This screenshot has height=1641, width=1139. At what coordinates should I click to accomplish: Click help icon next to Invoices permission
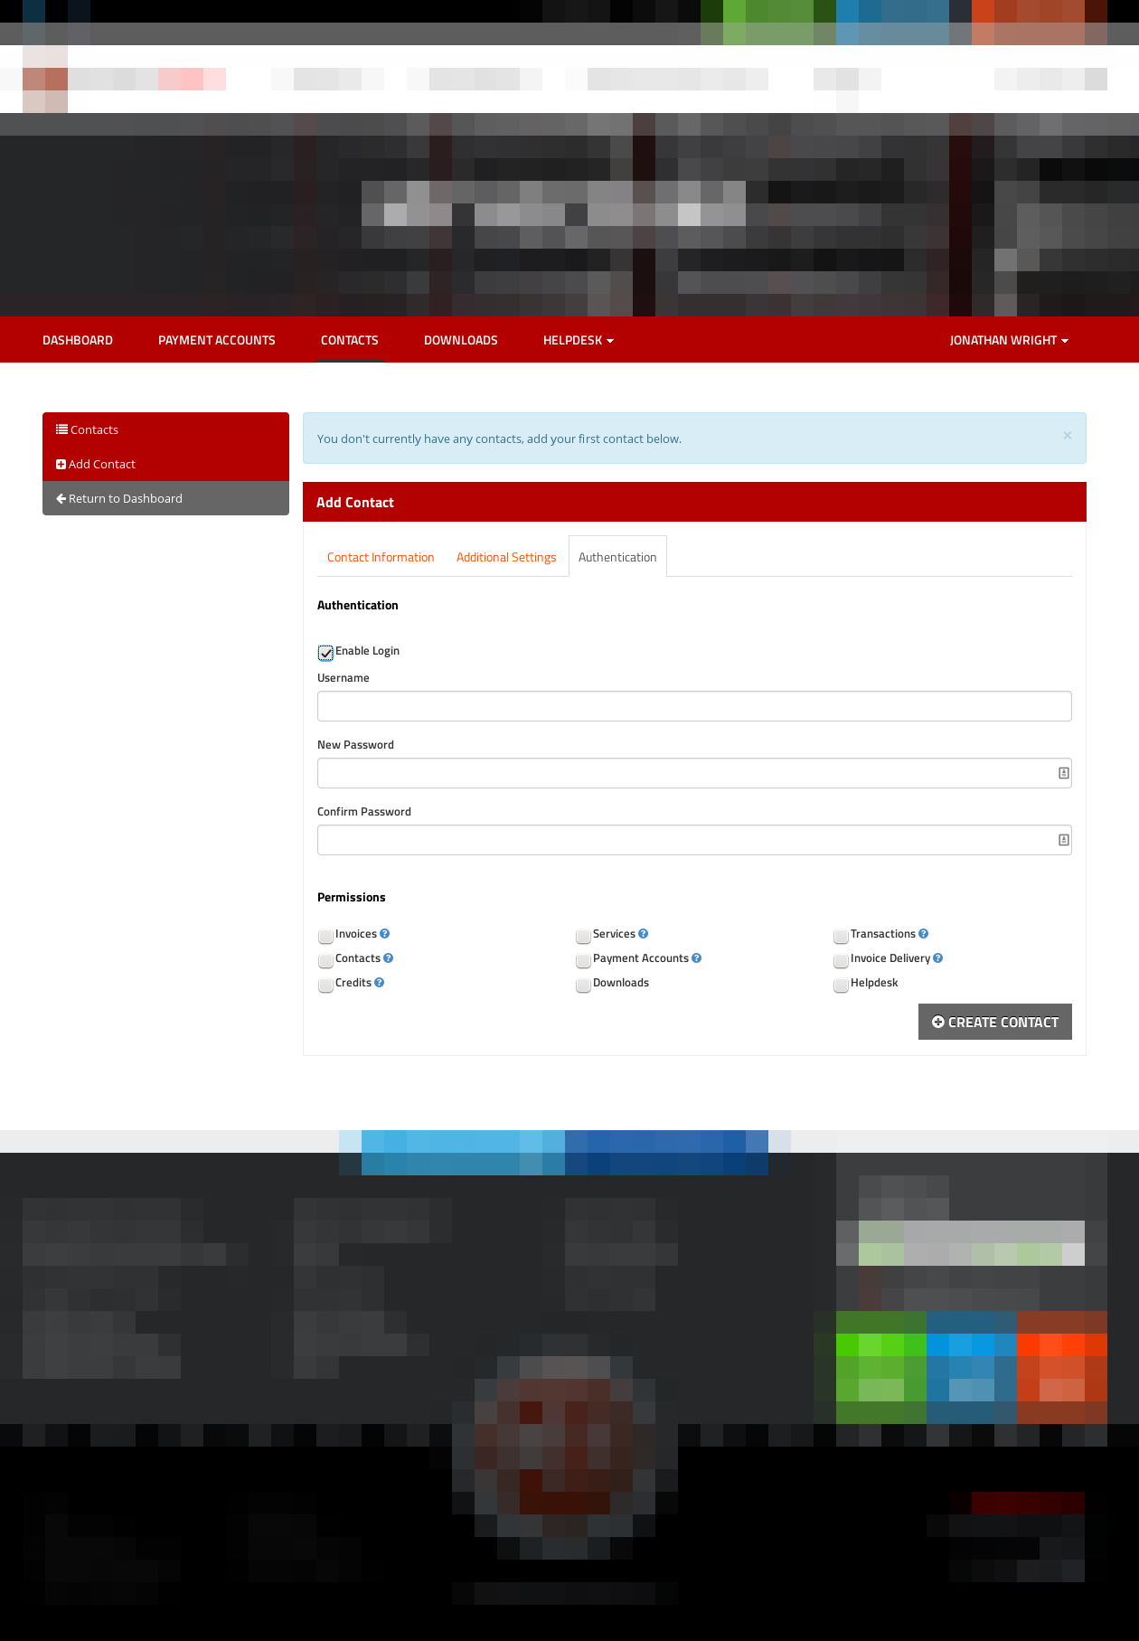(x=384, y=934)
